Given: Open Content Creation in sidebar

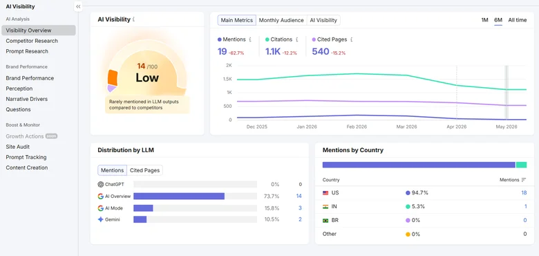Looking at the screenshot, I should click(27, 167).
